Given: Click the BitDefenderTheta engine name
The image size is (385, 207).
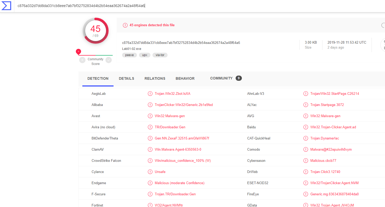Looking at the screenshot, I should [x=105, y=138].
